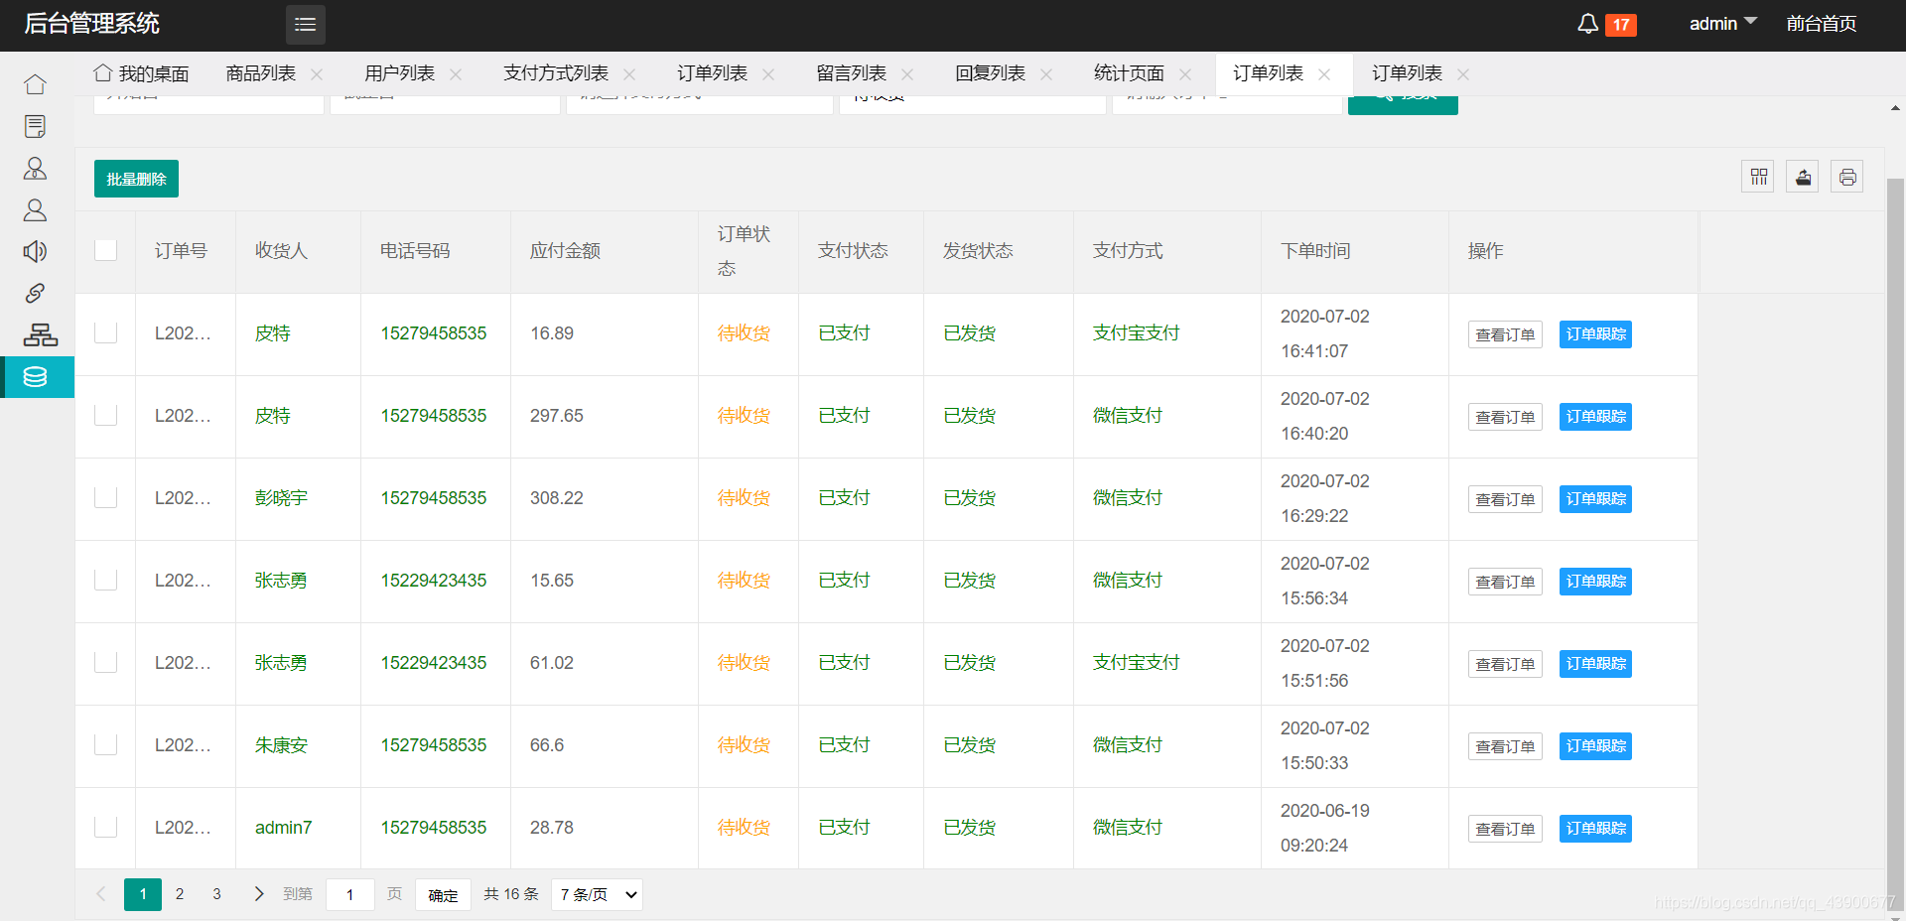
Task: View order for 朱康安 row
Action: coord(1505,746)
